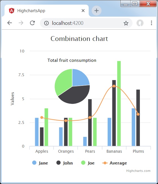Toggle the Joe series in legend
The width and height of the screenshot is (158, 184).
point(88,163)
